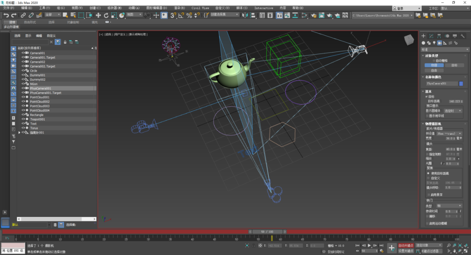Click the 自动关键点 Auto Key button
The width and height of the screenshot is (471, 255).
tap(406, 245)
